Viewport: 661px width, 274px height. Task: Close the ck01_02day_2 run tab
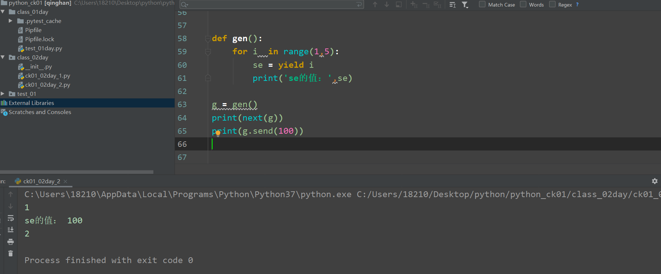pos(65,181)
